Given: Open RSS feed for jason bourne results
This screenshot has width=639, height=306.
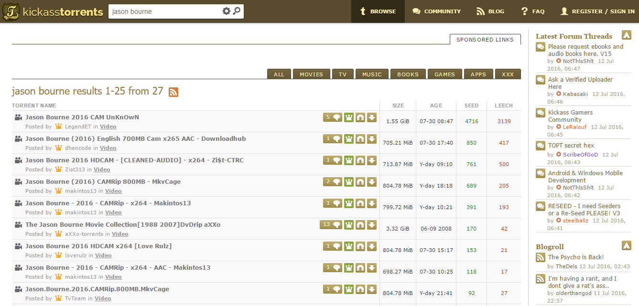Looking at the screenshot, I should (x=173, y=92).
